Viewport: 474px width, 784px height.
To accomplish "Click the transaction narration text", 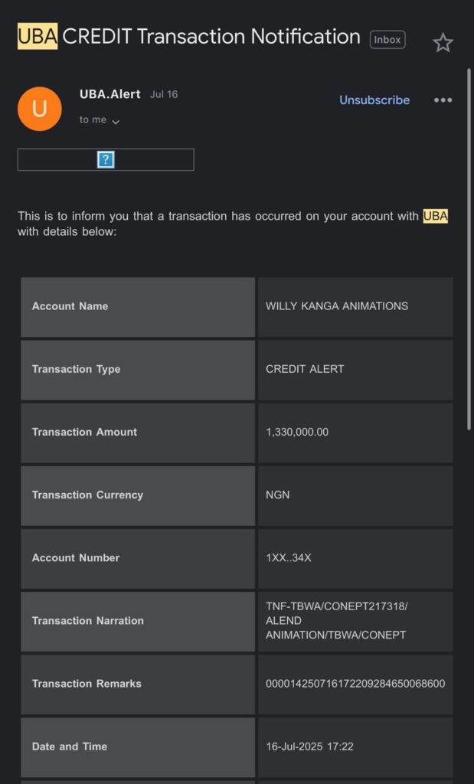I will pyautogui.click(x=336, y=620).
